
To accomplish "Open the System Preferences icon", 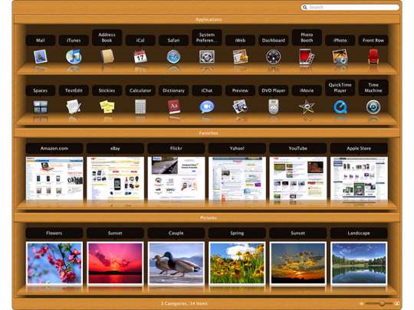I will click(x=207, y=57).
